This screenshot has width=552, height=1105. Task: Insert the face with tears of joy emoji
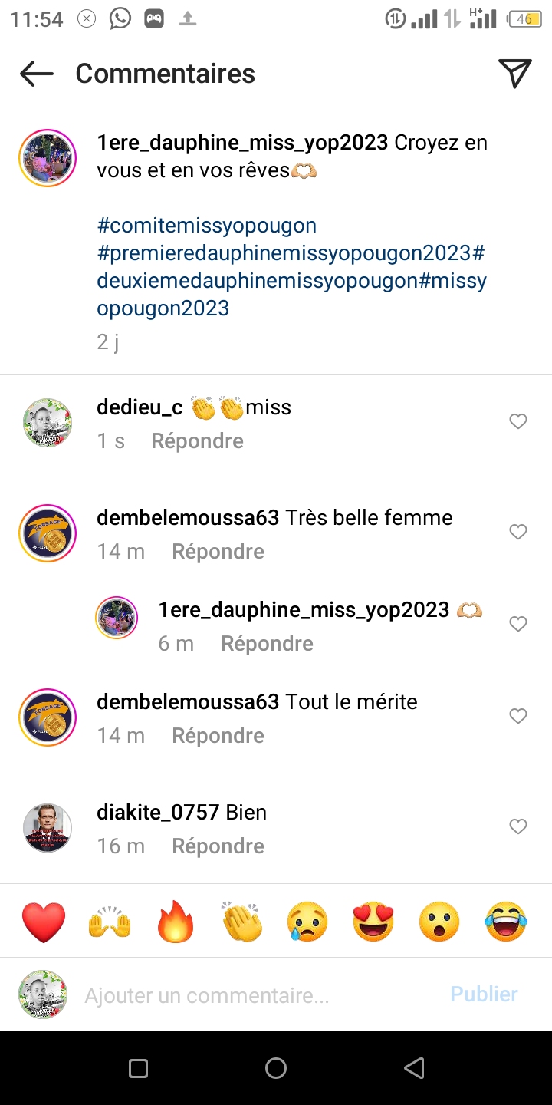click(x=506, y=922)
